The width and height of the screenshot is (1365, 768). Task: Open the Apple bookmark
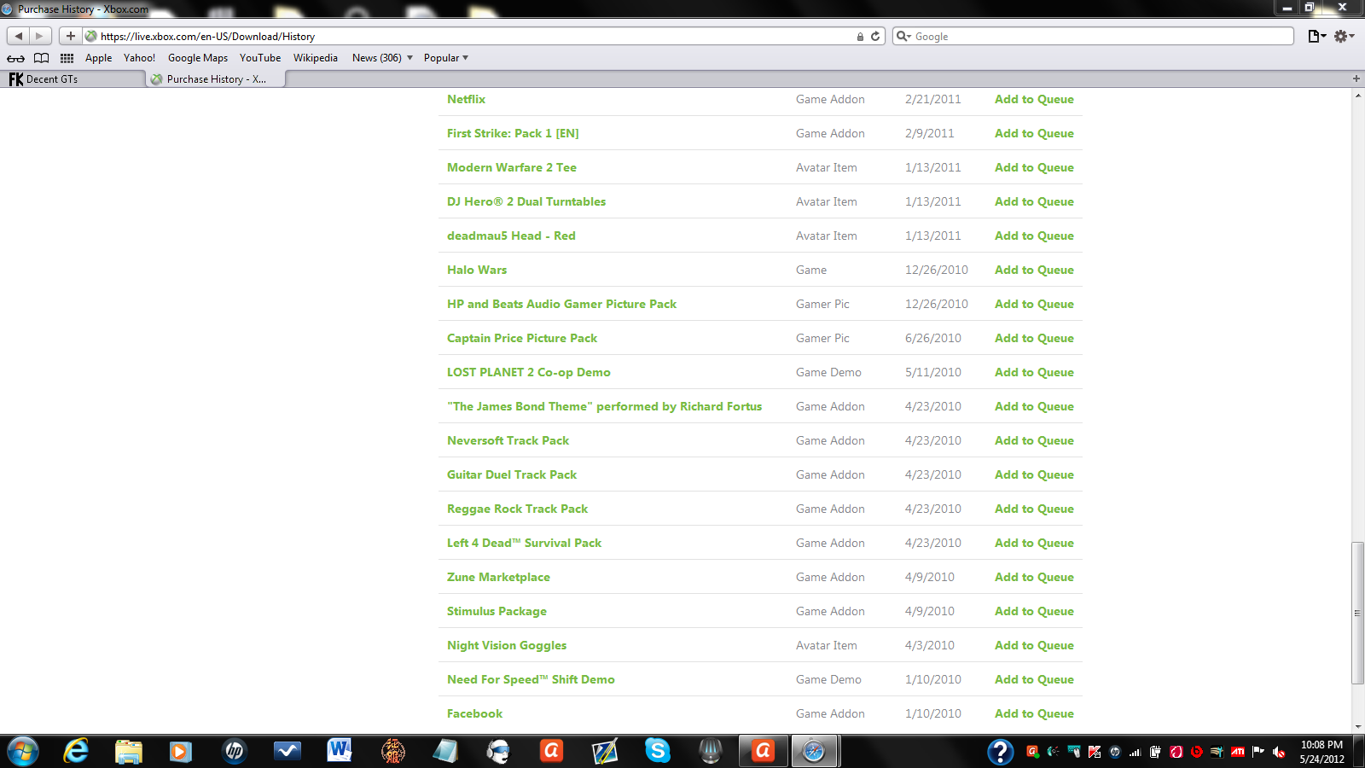coord(98,58)
